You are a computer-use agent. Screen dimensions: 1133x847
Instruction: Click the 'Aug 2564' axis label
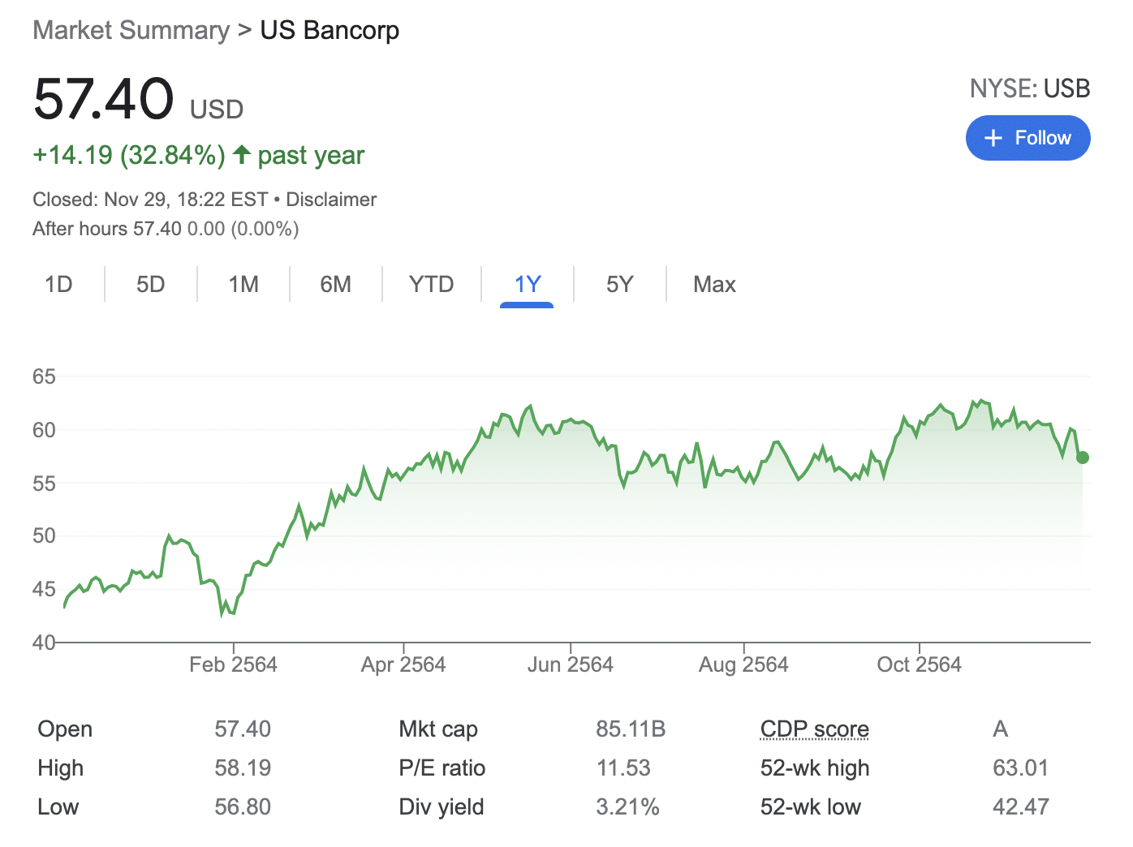click(743, 664)
